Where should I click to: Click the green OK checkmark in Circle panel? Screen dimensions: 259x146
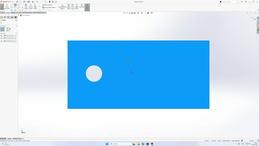(1, 23)
